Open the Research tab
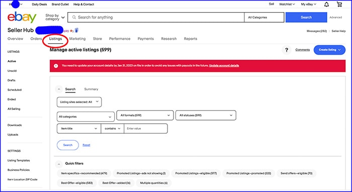 (169, 39)
